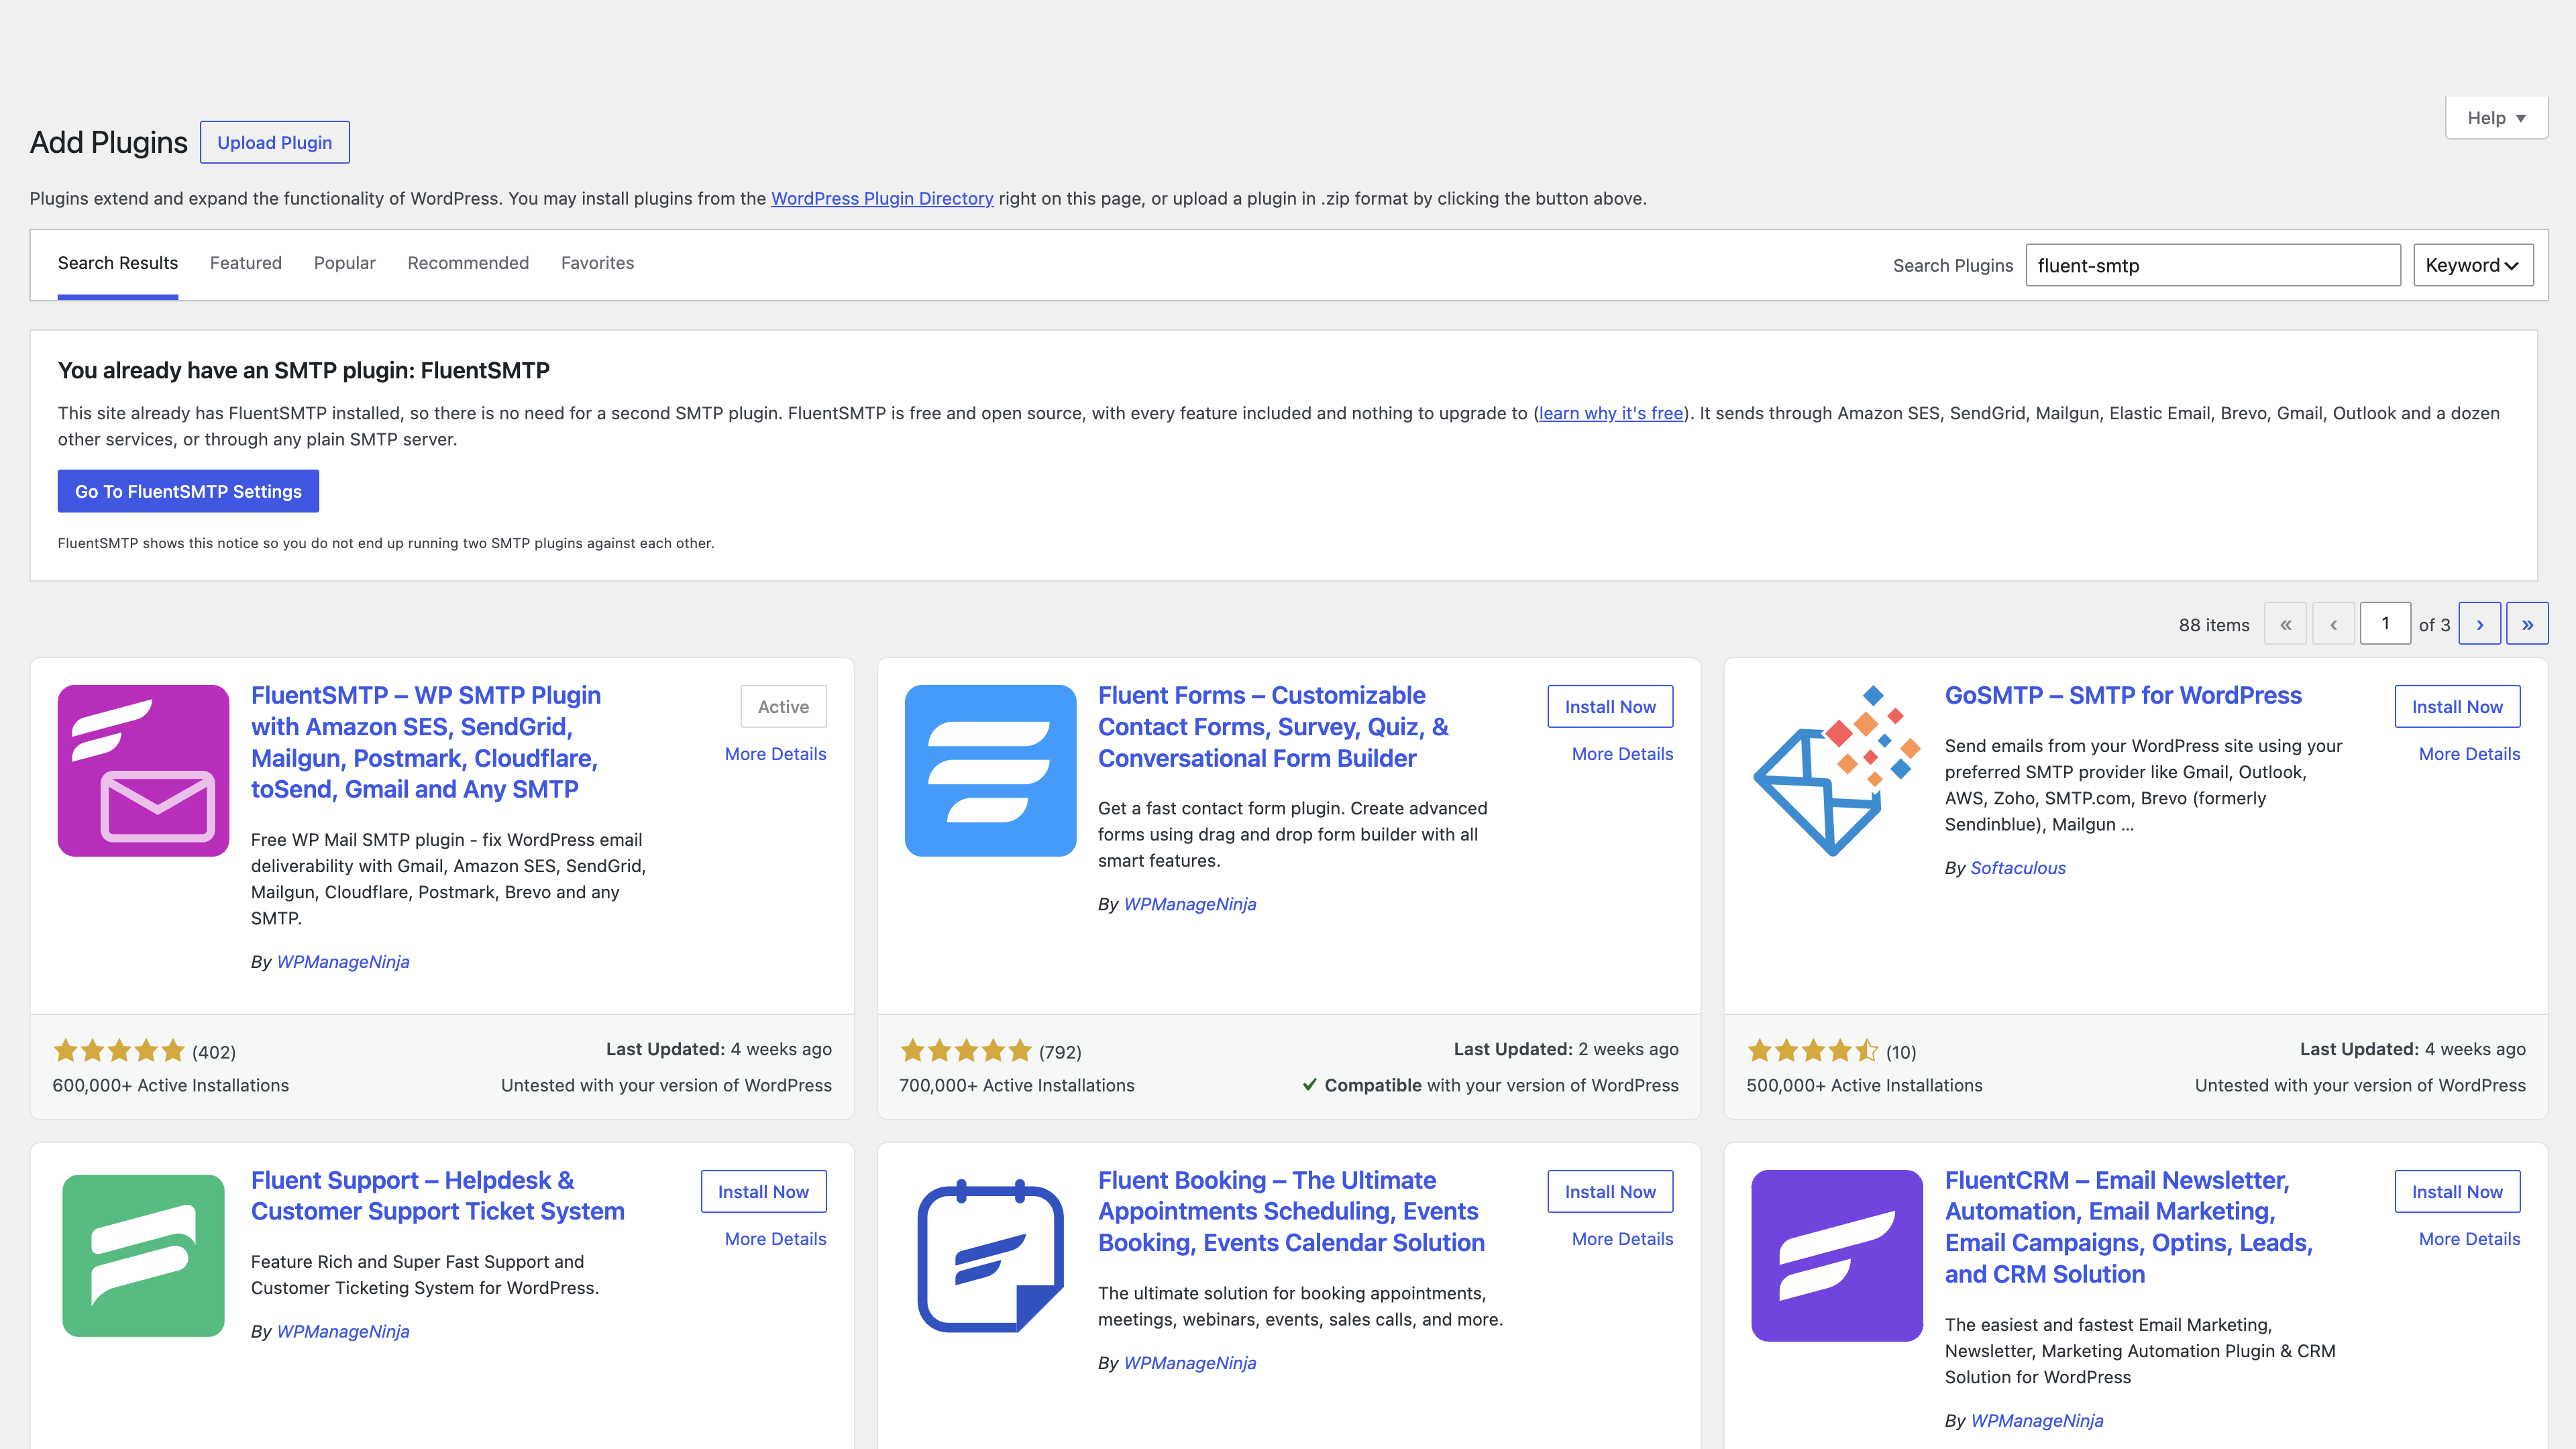Screen dimensions: 2576x1449
Task: Click the Fluent Forms five-star rating
Action: [966, 1051]
